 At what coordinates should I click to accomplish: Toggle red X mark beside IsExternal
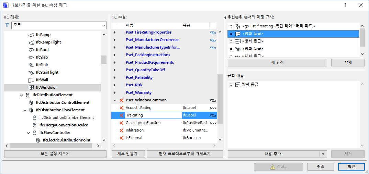point(121,138)
